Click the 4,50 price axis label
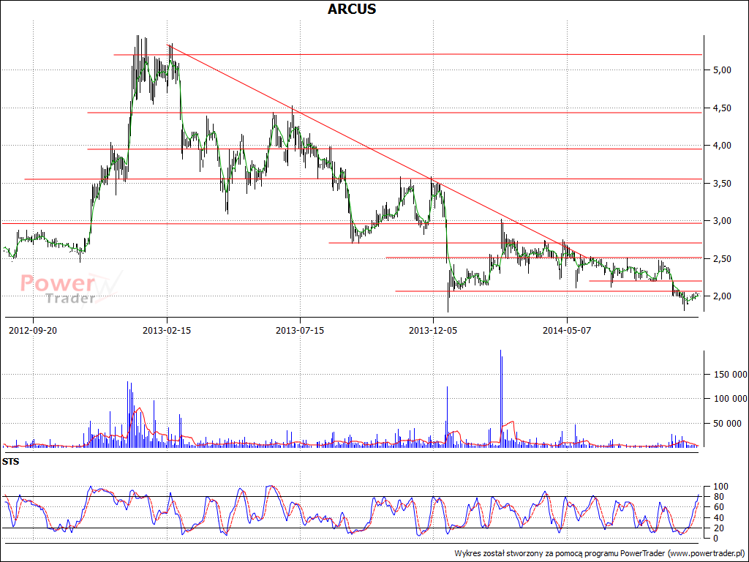Image resolution: width=749 pixels, height=562 pixels. point(722,108)
